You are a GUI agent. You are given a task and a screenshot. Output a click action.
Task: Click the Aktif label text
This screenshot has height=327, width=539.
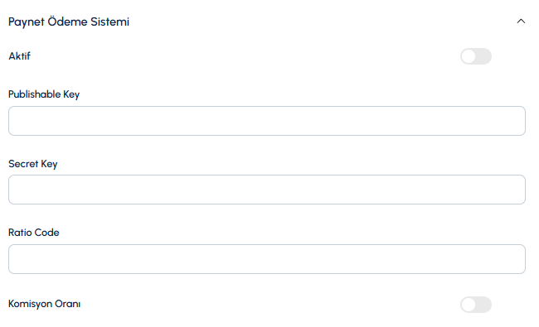[x=20, y=56]
